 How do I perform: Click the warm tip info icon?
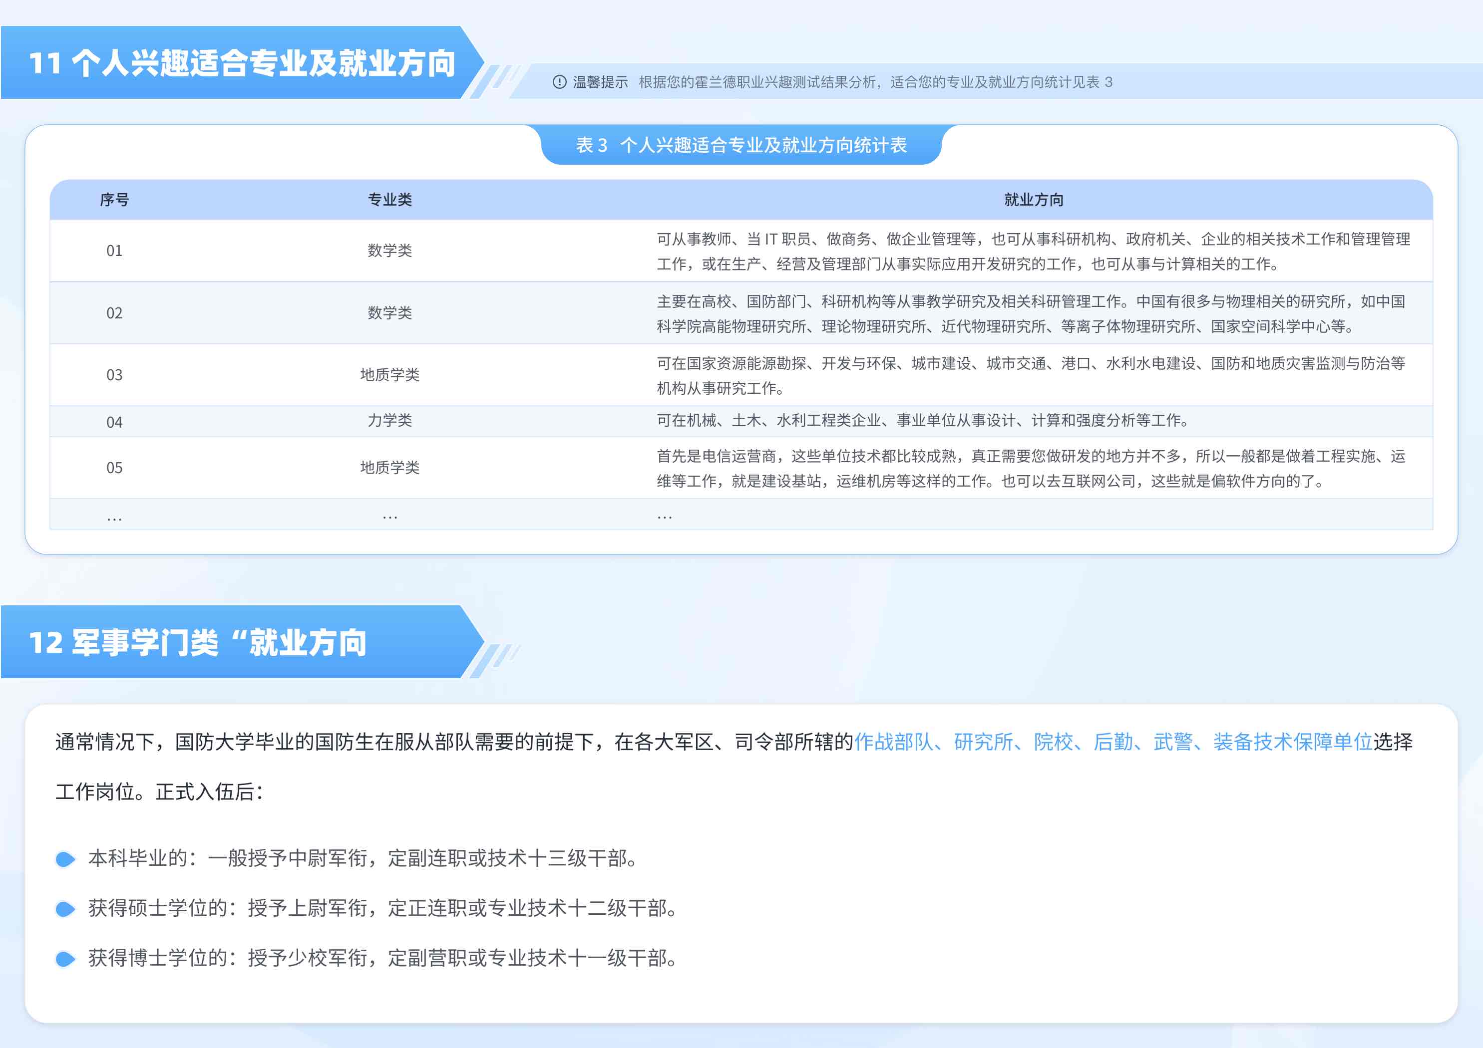(x=559, y=82)
